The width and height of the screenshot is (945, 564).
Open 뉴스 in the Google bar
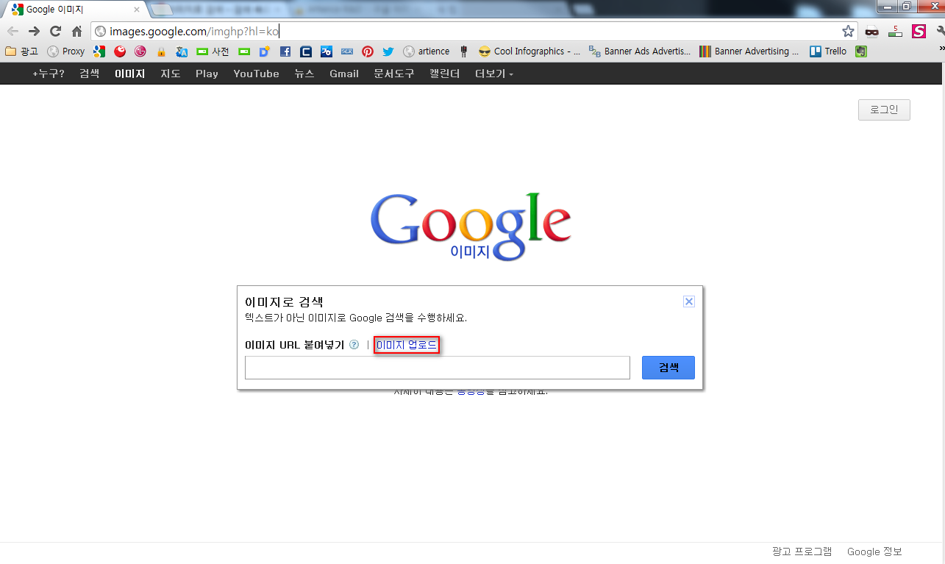pos(304,74)
